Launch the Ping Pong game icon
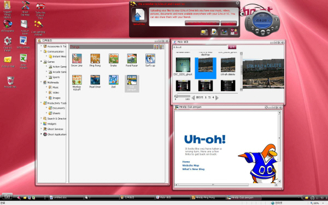328x205 pixels. click(x=95, y=58)
